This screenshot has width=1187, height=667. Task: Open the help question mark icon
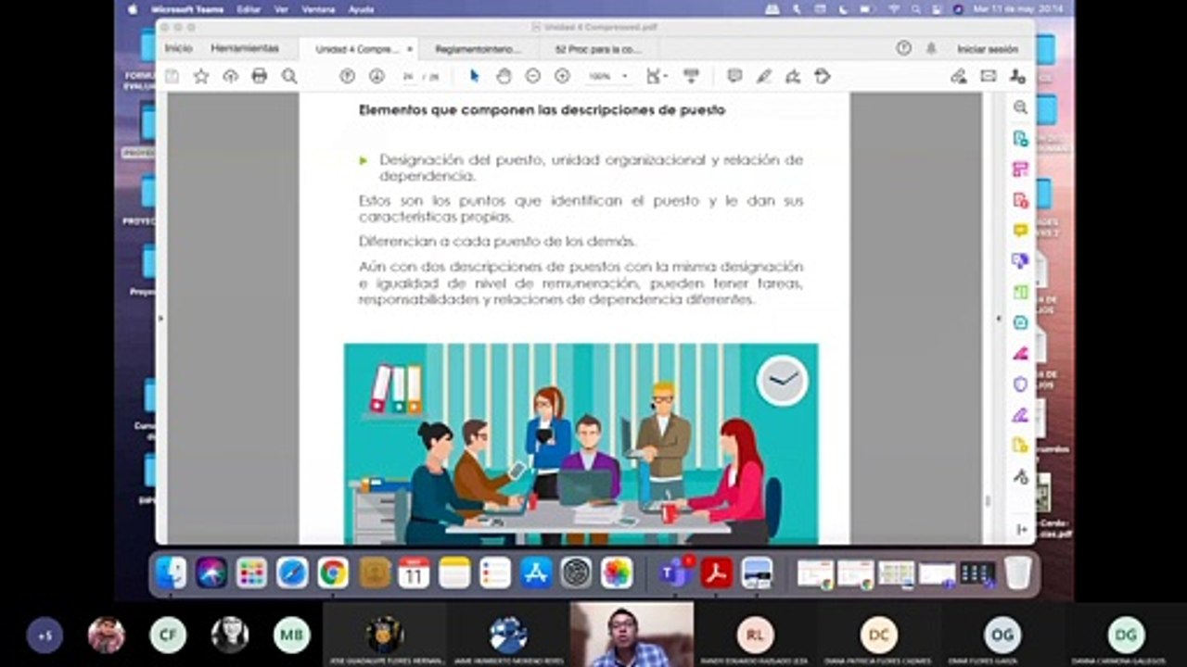tap(903, 48)
